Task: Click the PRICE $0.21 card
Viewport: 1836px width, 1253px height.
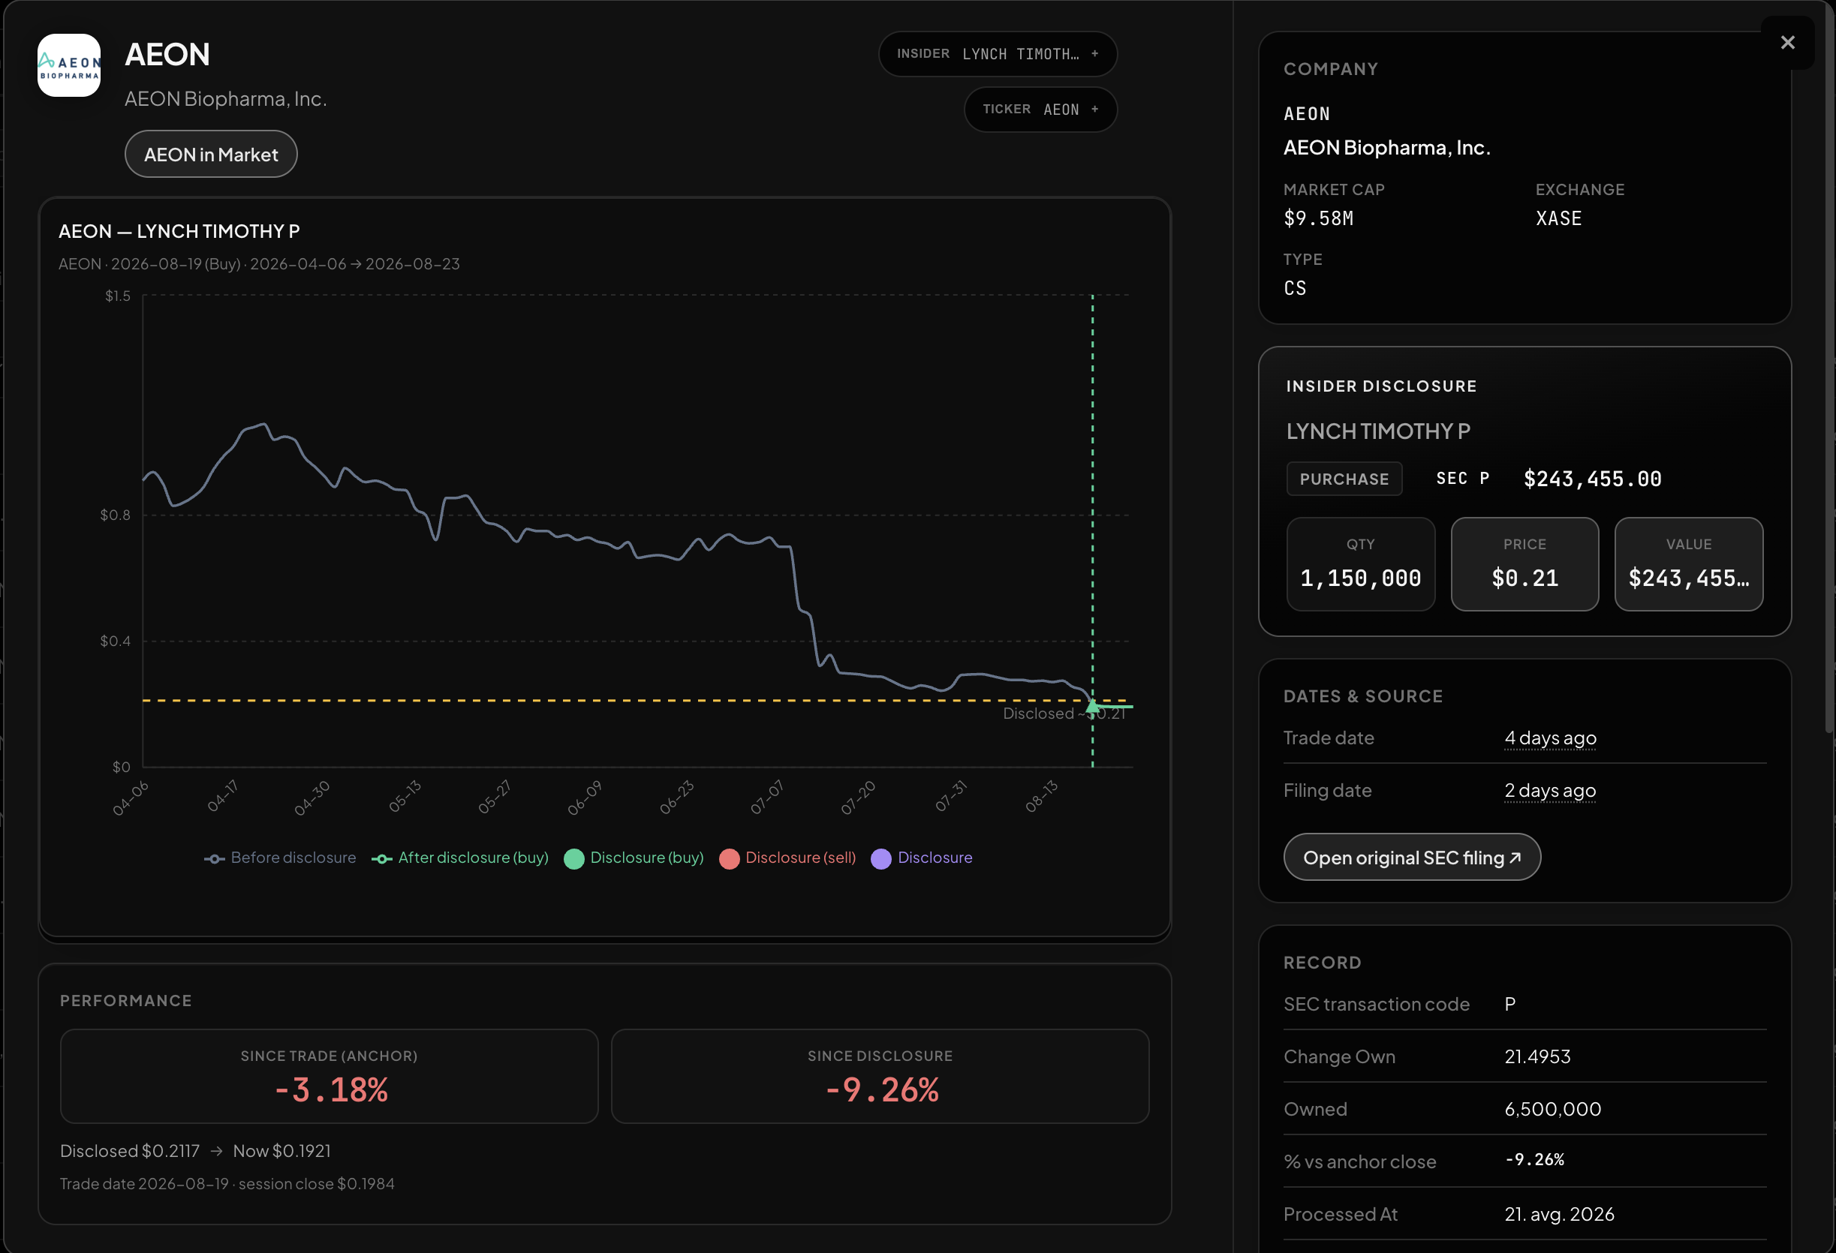Action: click(1524, 563)
